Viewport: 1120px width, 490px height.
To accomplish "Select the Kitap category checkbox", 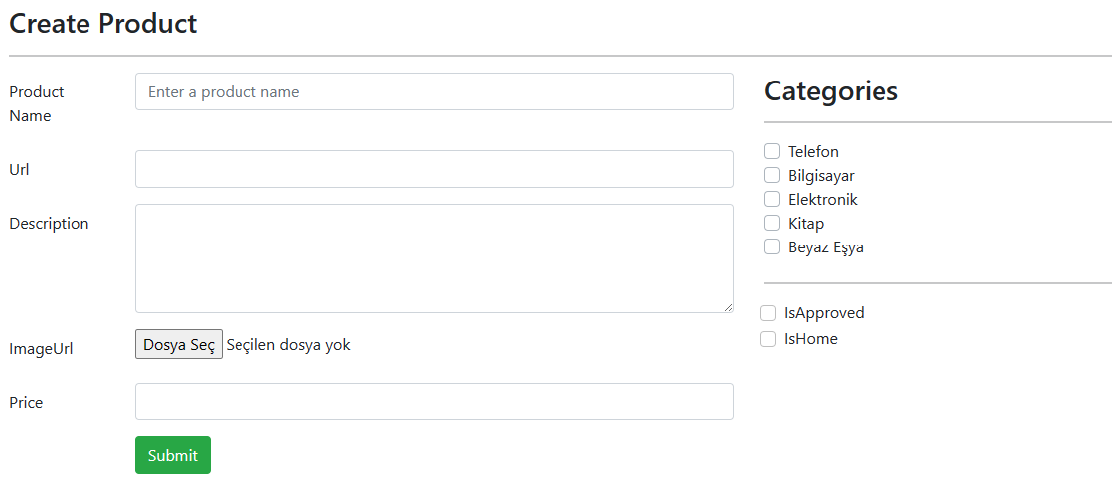I will (772, 223).
